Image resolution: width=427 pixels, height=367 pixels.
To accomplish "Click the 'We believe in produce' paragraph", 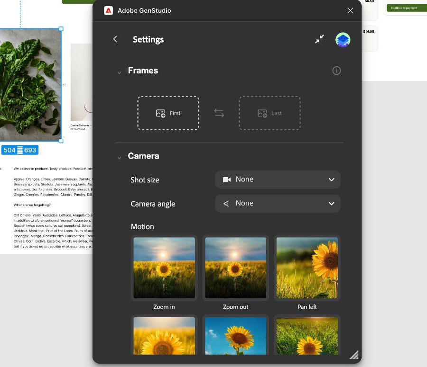I will [x=53, y=169].
